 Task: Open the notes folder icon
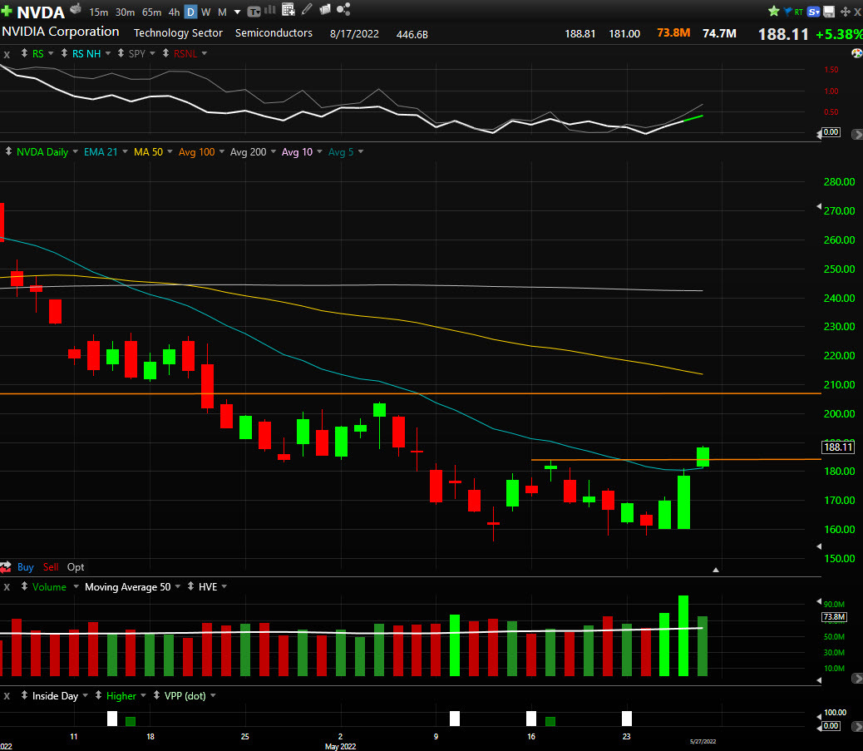point(325,9)
